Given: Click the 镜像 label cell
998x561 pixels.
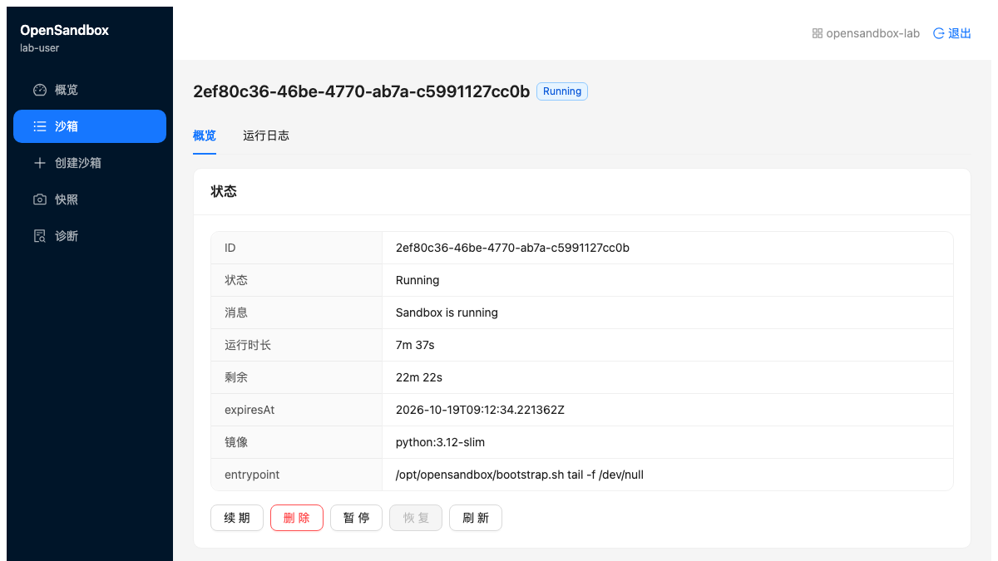Looking at the screenshot, I should pyautogui.click(x=297, y=442).
